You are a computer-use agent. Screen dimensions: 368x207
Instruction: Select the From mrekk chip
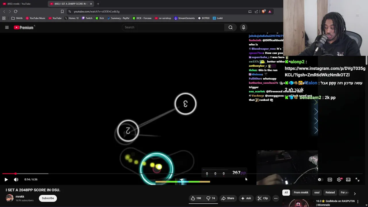pyautogui.click(x=301, y=192)
